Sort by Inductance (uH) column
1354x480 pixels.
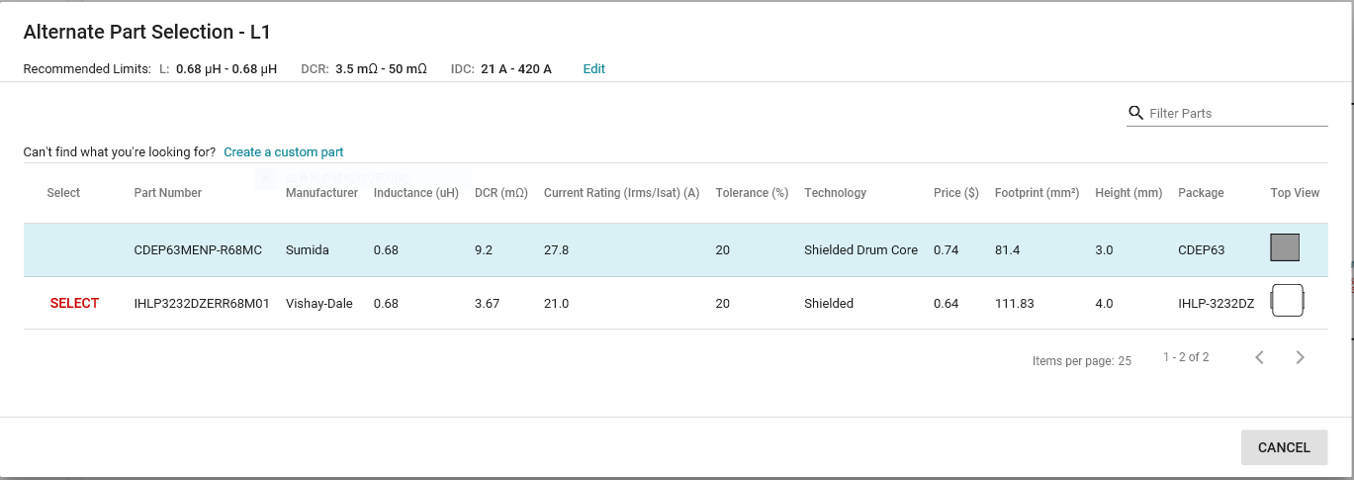coord(416,193)
